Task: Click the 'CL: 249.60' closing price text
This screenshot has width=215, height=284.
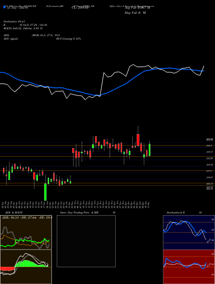Action: [x=80, y=8]
